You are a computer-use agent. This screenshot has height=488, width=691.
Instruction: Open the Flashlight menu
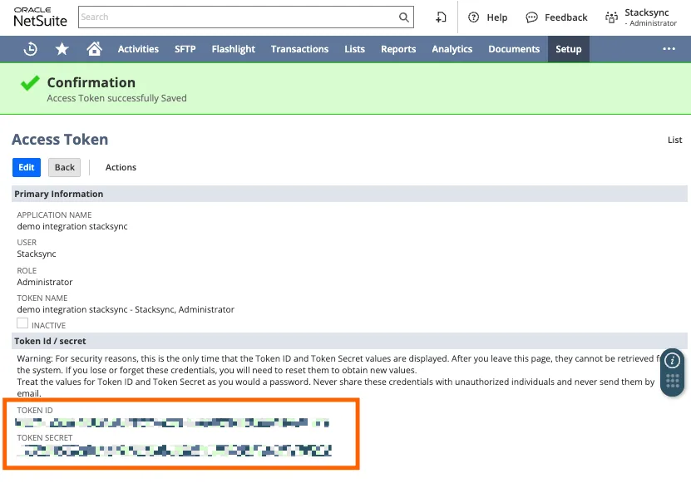tap(233, 49)
